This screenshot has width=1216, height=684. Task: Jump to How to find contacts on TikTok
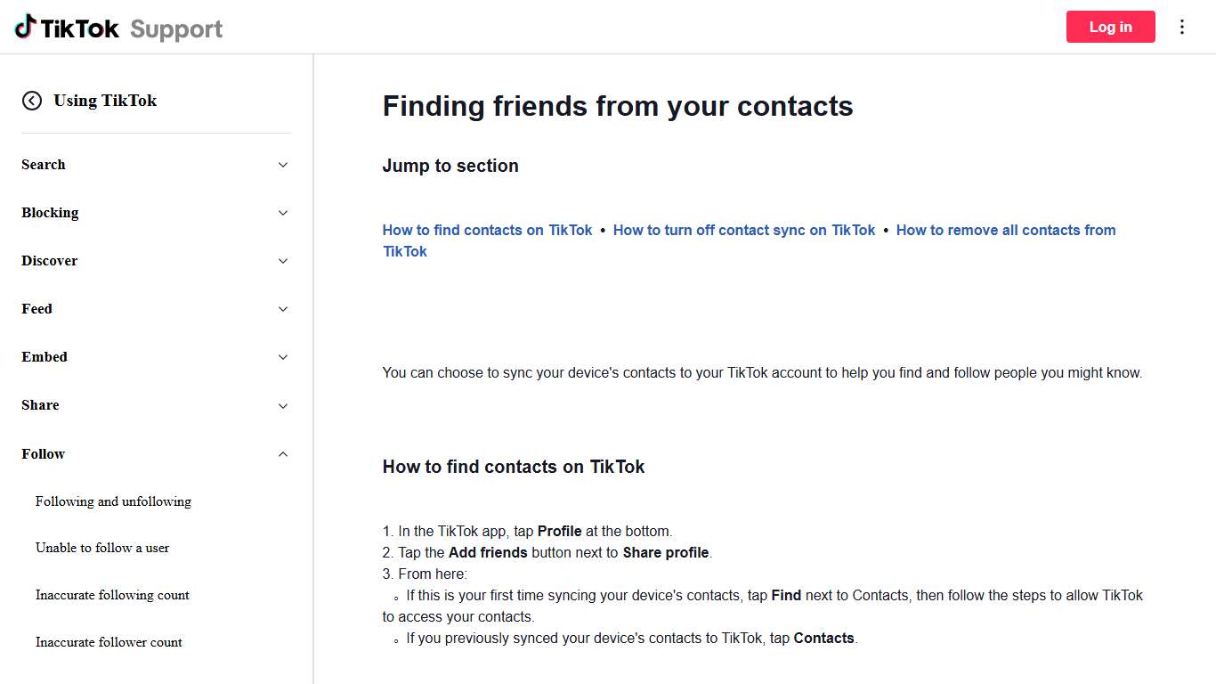(x=487, y=230)
